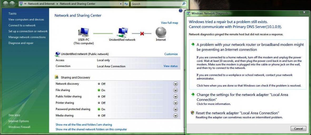
Task: Expand the Media sharing section
Action: tap(175, 115)
